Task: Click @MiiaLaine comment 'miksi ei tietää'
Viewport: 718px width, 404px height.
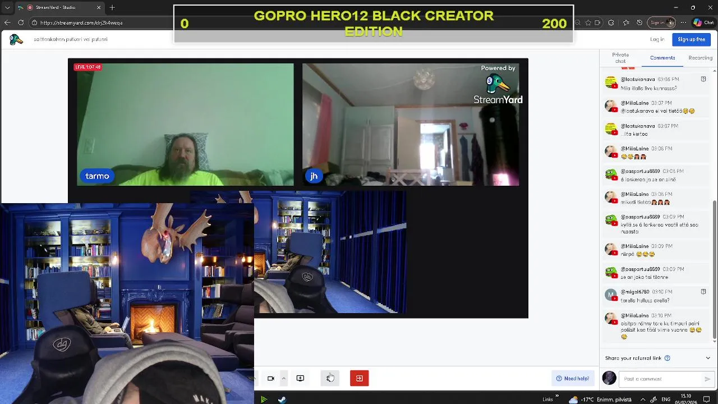Action: tap(645, 202)
